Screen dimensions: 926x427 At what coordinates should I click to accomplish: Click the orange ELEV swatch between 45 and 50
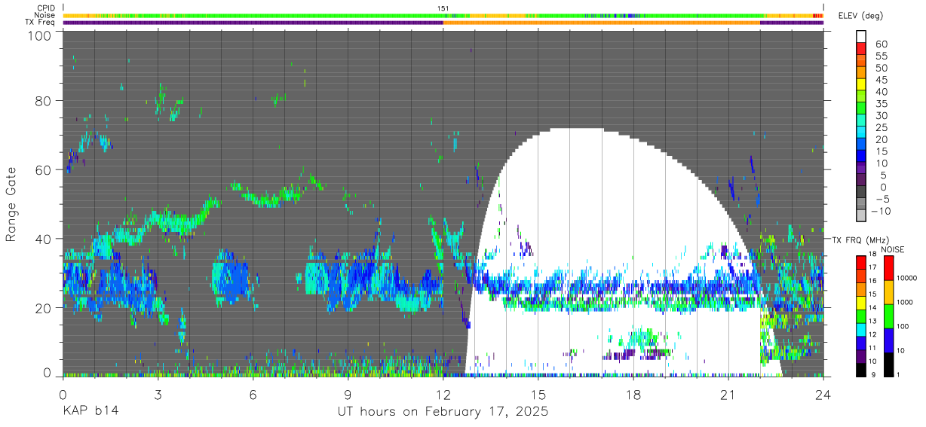[861, 73]
